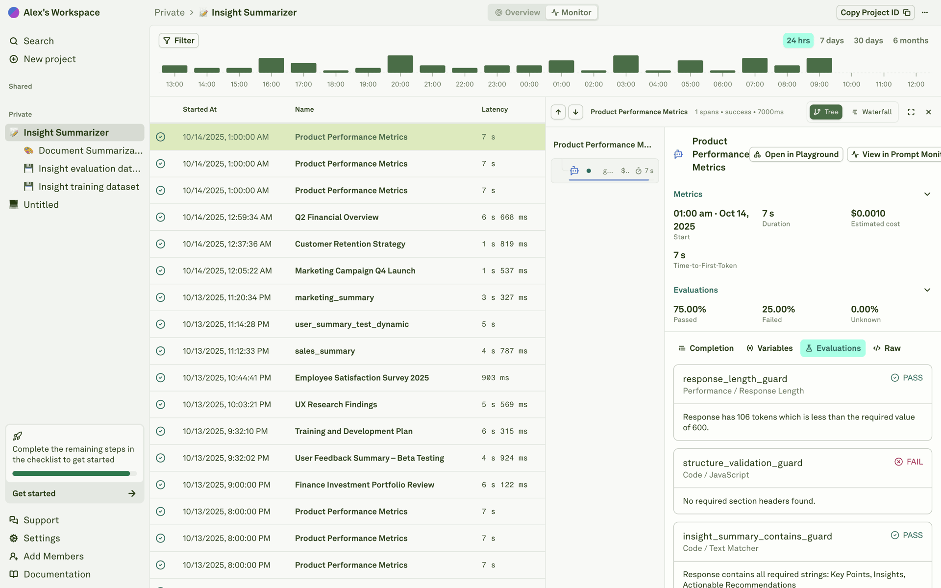941x588 pixels.
Task: Open the Filter control
Action: 178,40
